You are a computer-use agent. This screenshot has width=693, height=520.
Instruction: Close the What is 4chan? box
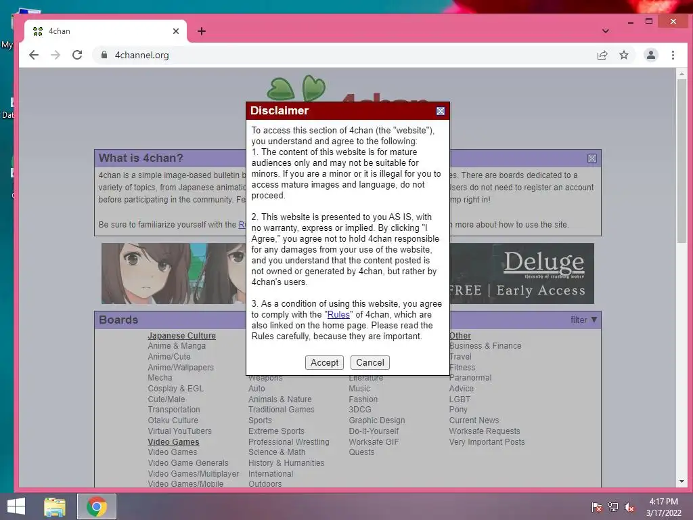coord(591,158)
